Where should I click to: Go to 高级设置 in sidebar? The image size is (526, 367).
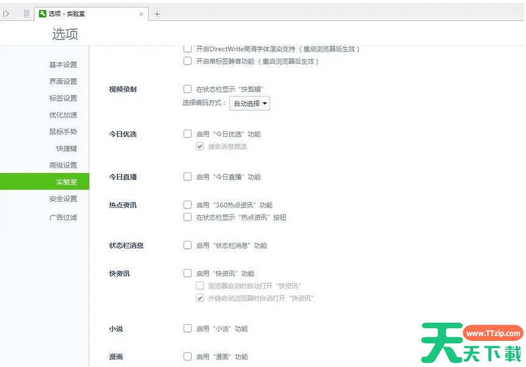click(x=63, y=165)
